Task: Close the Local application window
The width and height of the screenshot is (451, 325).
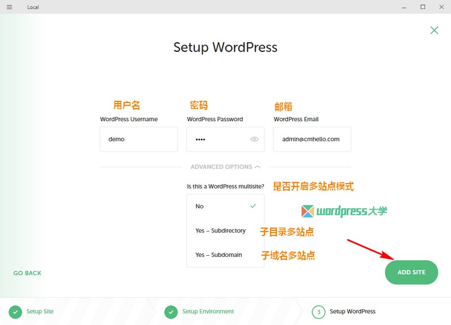Action: coord(441,7)
